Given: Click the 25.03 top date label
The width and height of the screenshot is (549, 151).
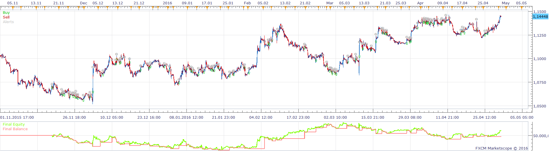Looking at the screenshot, I should [x=401, y=3].
